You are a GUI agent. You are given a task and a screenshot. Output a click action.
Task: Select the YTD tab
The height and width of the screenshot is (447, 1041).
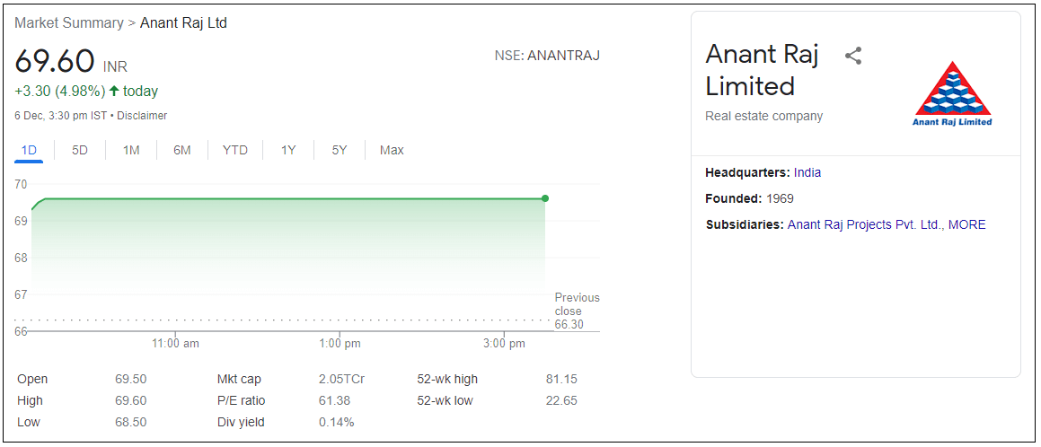click(x=234, y=150)
